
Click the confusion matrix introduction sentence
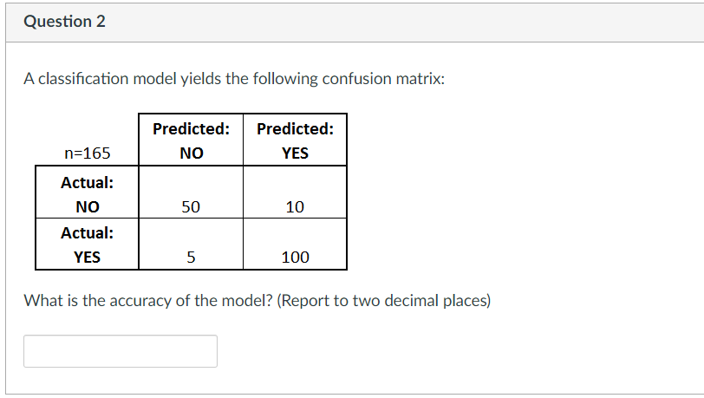click(234, 79)
